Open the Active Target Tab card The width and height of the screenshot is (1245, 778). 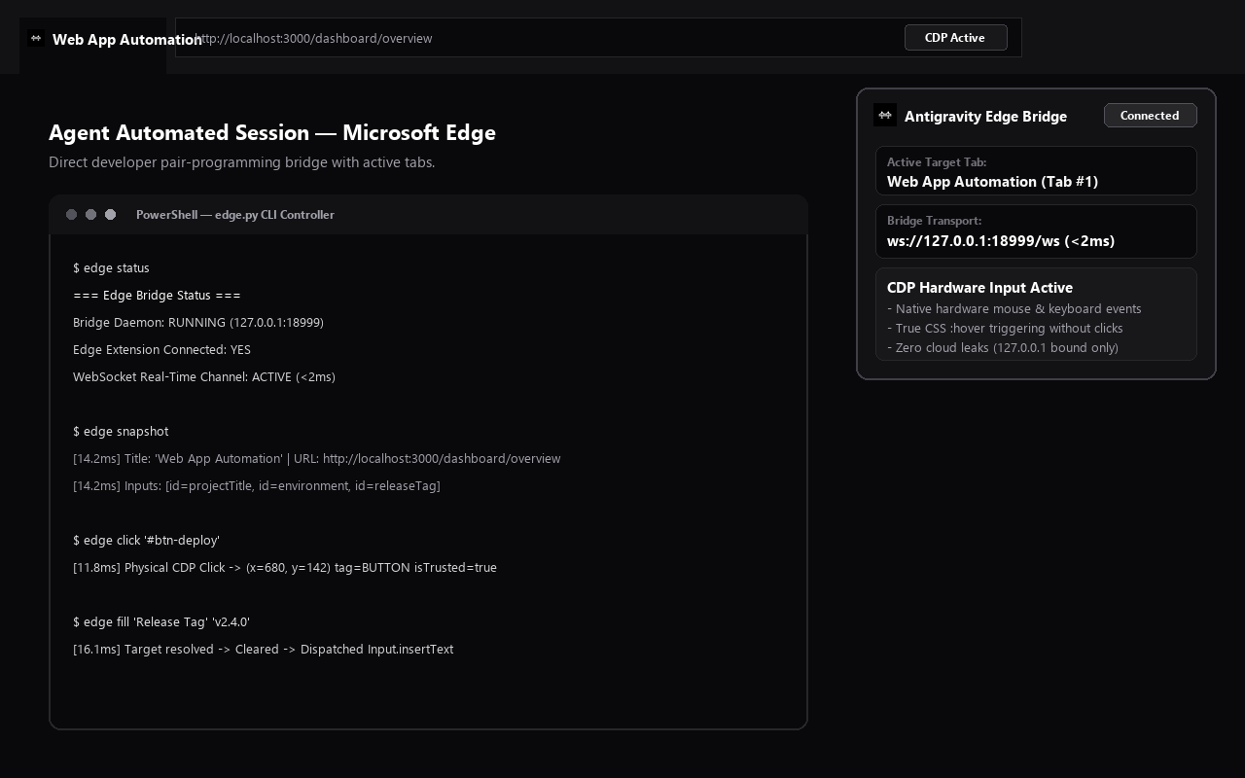pos(1036,171)
